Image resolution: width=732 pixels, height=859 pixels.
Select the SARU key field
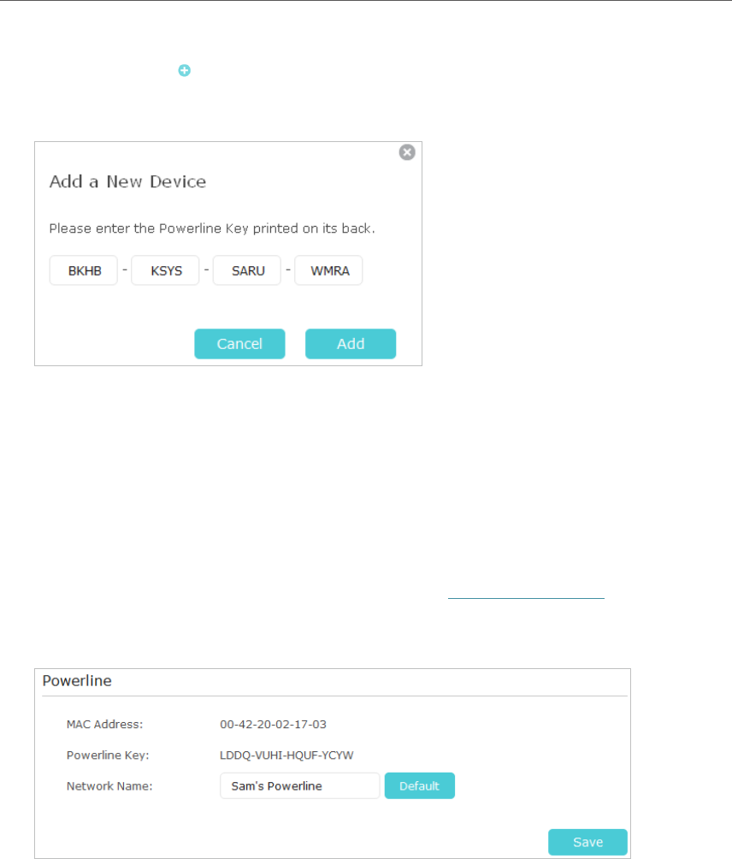tap(247, 270)
